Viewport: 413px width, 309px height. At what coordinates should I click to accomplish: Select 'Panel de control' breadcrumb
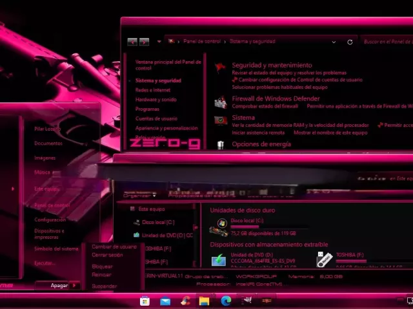coord(202,41)
